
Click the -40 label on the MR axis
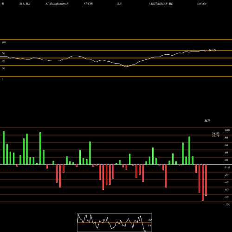pos(226,182)
